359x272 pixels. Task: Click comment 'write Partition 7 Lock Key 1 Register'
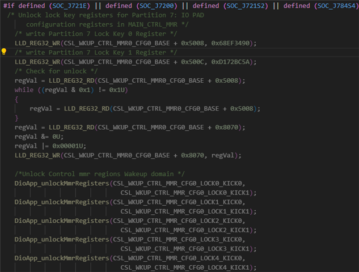click(96, 53)
